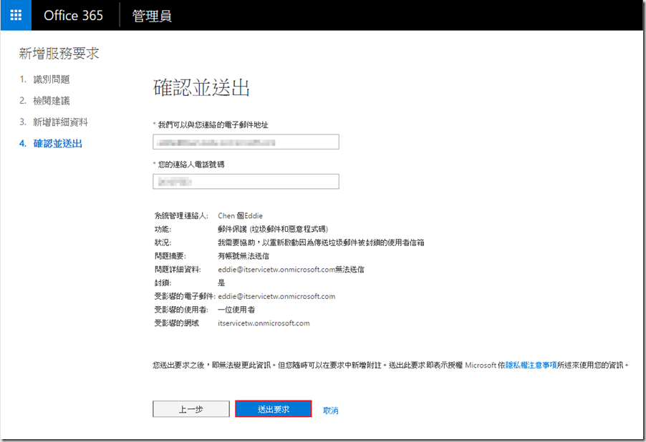
Task: Click the 功能 value 郵件保護
Action: [272, 229]
